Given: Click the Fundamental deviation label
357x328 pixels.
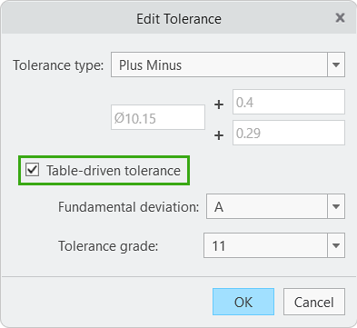Looking at the screenshot, I should click(x=129, y=207).
